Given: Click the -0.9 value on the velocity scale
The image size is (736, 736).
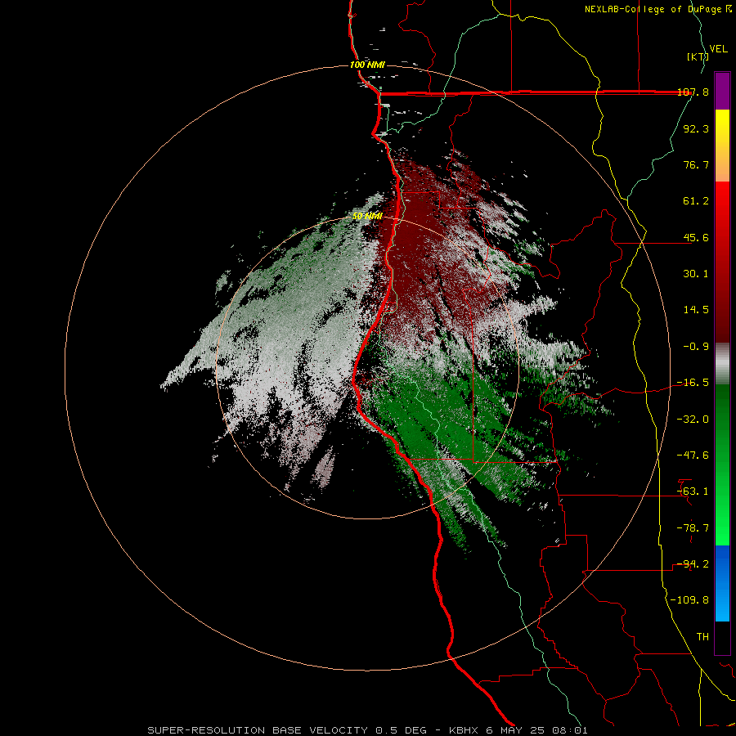Looking at the screenshot, I should click(x=696, y=347).
